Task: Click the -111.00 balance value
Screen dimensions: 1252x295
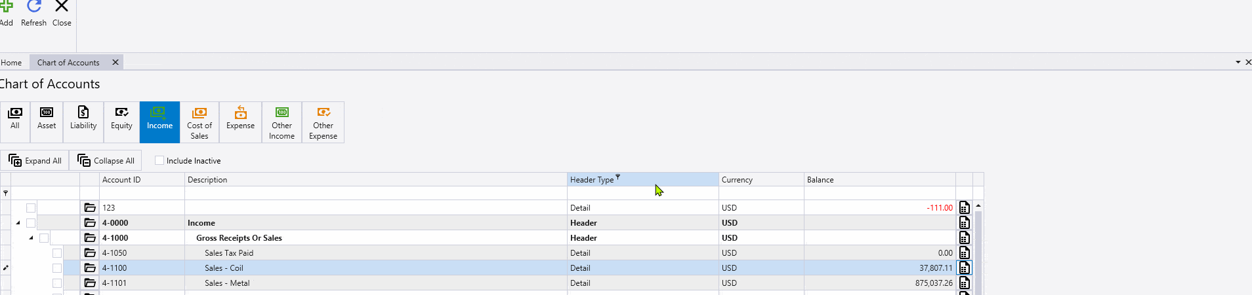Action: [940, 208]
